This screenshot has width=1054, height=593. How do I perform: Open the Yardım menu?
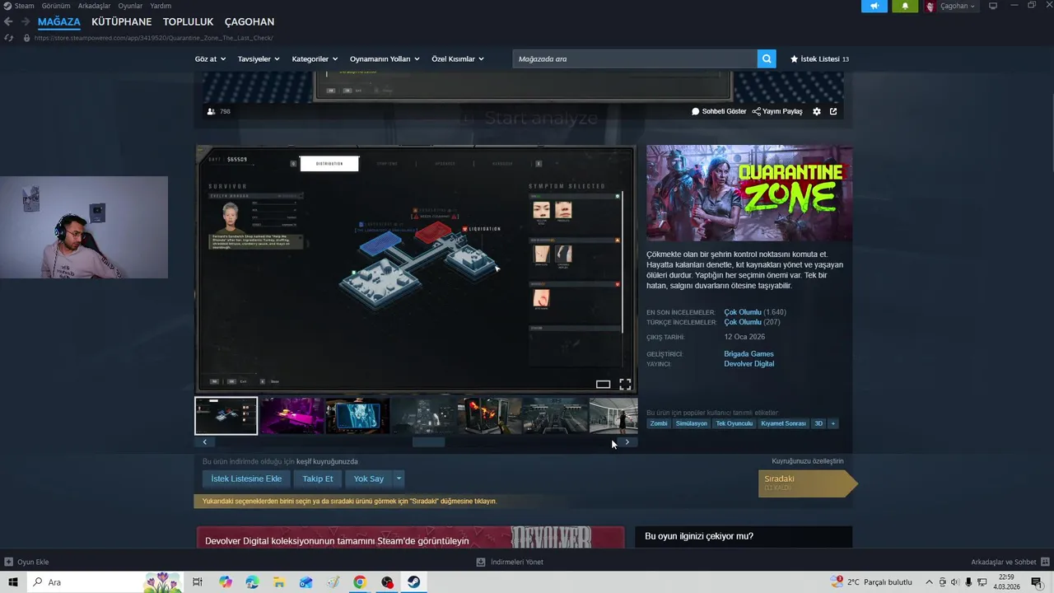161,6
